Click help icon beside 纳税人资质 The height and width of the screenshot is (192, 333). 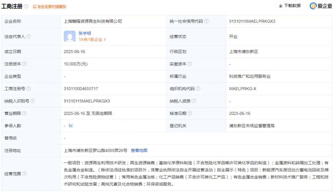(x=194, y=101)
